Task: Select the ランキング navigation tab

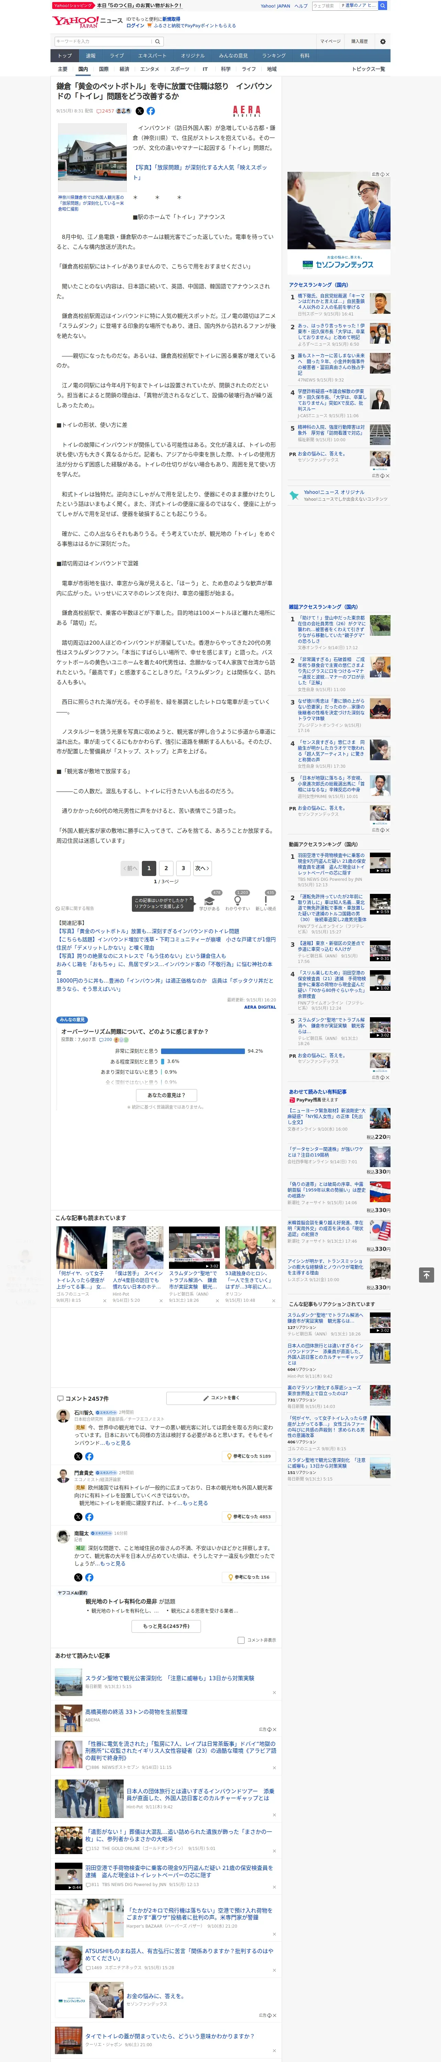Action: coord(274,56)
